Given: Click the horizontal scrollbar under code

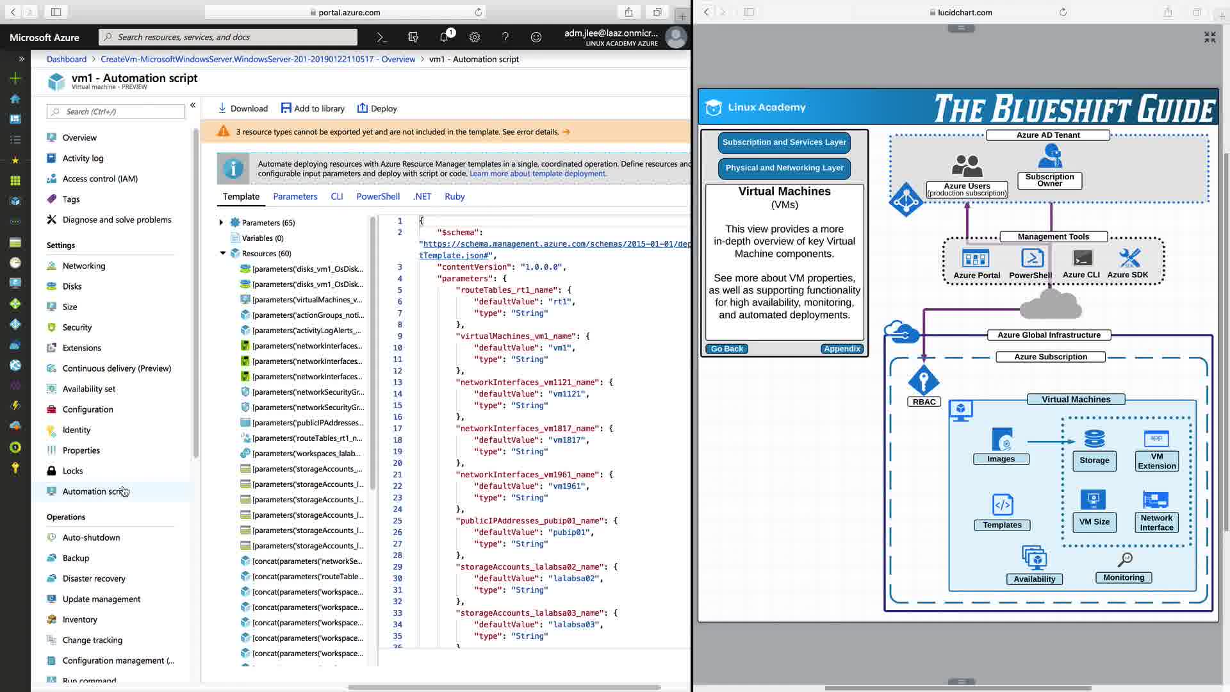Looking at the screenshot, I should [x=504, y=688].
